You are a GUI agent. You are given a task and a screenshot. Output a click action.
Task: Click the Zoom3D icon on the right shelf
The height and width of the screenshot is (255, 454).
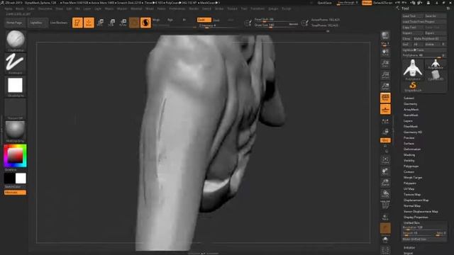point(385,183)
